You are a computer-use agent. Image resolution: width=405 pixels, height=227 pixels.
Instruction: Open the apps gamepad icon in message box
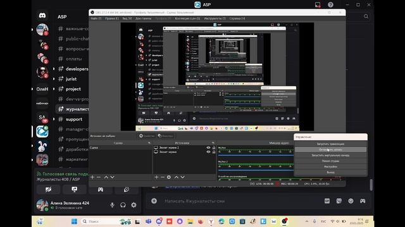(363, 201)
